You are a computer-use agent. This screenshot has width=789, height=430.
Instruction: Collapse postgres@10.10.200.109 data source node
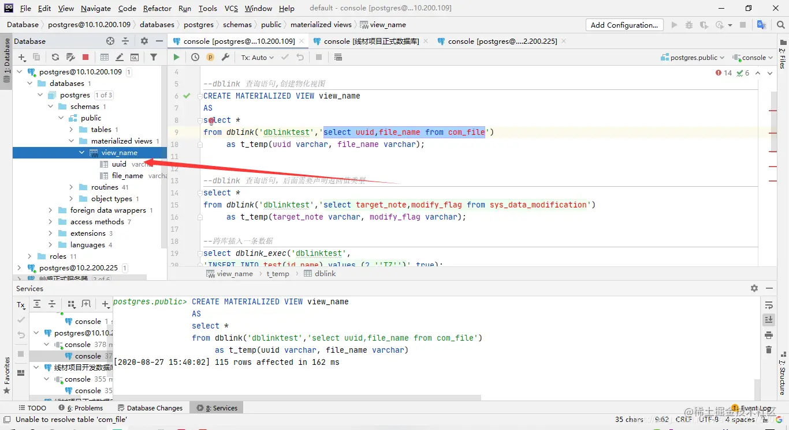[x=20, y=72]
